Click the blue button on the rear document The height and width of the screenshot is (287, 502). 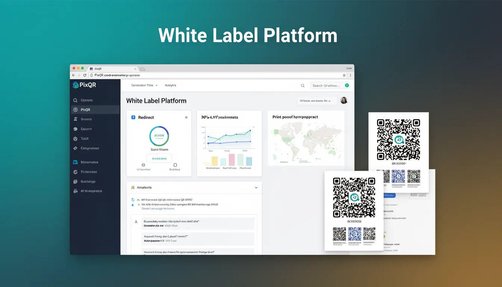(x=390, y=195)
